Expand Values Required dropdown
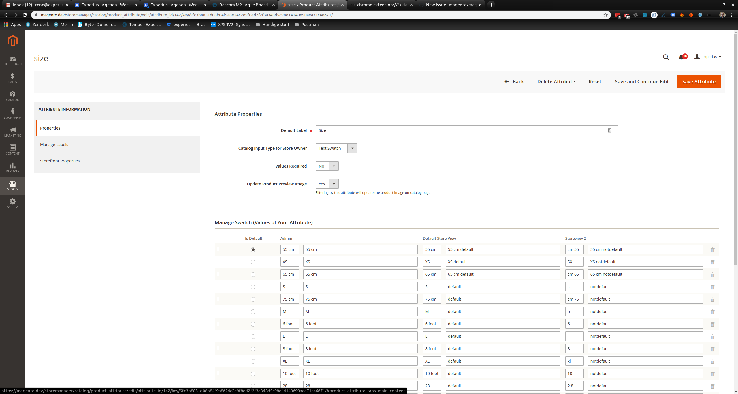738x394 pixels. coord(327,166)
